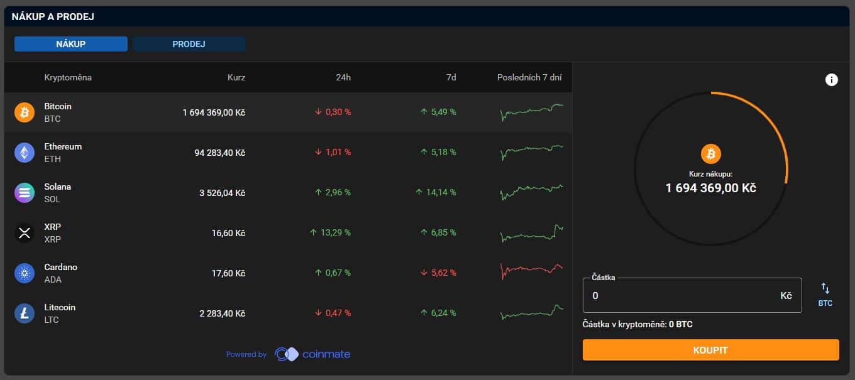855x380 pixels.
Task: Click the Solana logo icon
Action: (x=25, y=193)
